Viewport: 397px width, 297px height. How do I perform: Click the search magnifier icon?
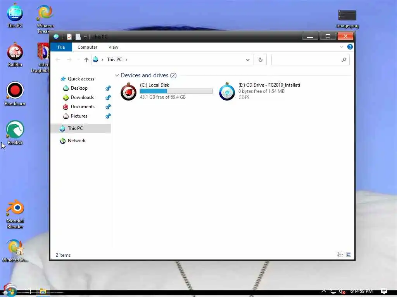[344, 60]
